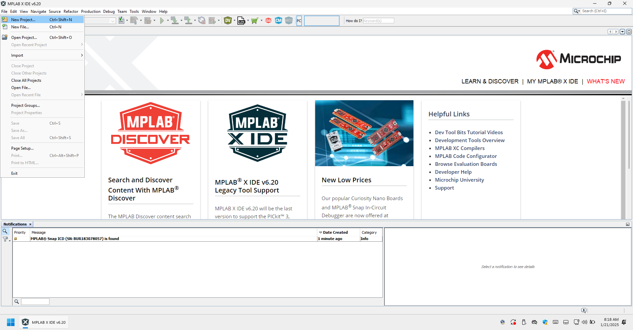633x330 pixels.
Task: Open dropdown arrow next to LOG icon
Action: tap(248, 20)
